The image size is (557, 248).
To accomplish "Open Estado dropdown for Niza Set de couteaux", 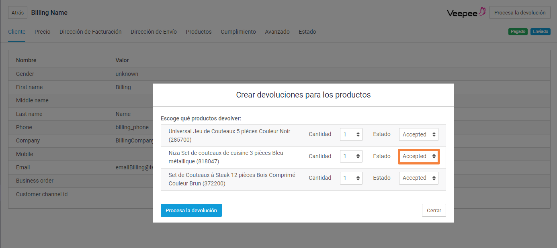I will click(x=419, y=156).
